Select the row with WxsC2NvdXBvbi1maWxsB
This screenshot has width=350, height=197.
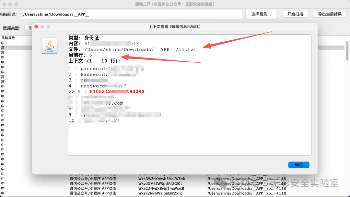(x=161, y=189)
